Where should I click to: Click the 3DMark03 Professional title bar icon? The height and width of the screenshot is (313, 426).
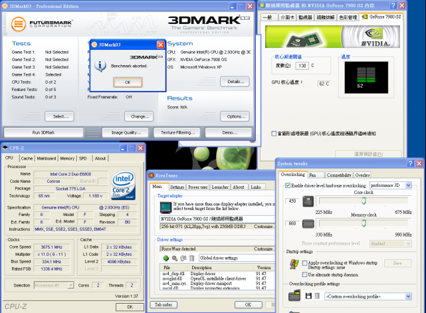[5, 6]
